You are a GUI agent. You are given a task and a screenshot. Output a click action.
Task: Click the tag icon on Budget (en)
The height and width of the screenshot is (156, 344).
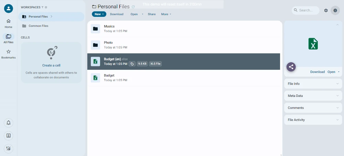coord(132,64)
